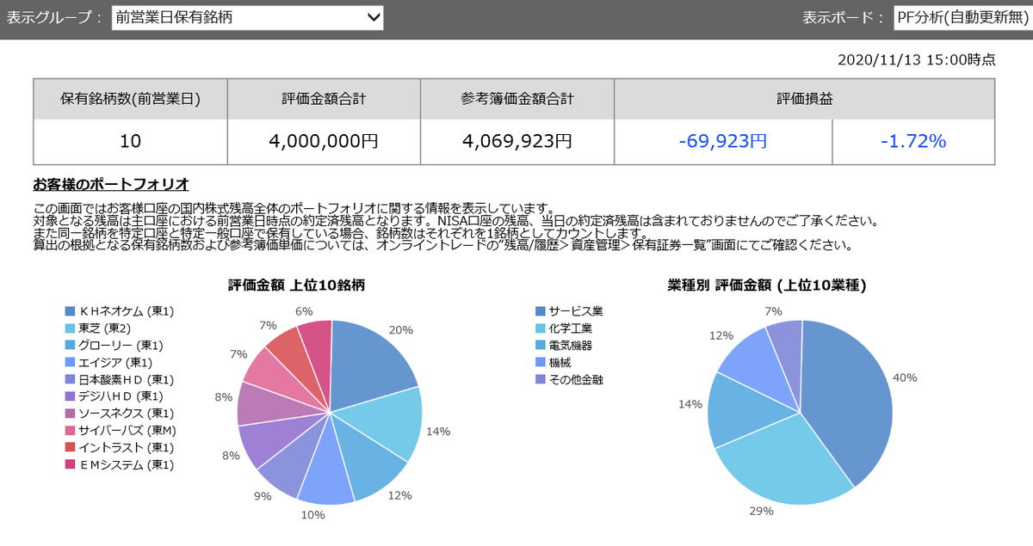Select the ＫＨネオケム (東1) legend label
Screen dimensions: 1033x546
pyautogui.click(x=127, y=311)
